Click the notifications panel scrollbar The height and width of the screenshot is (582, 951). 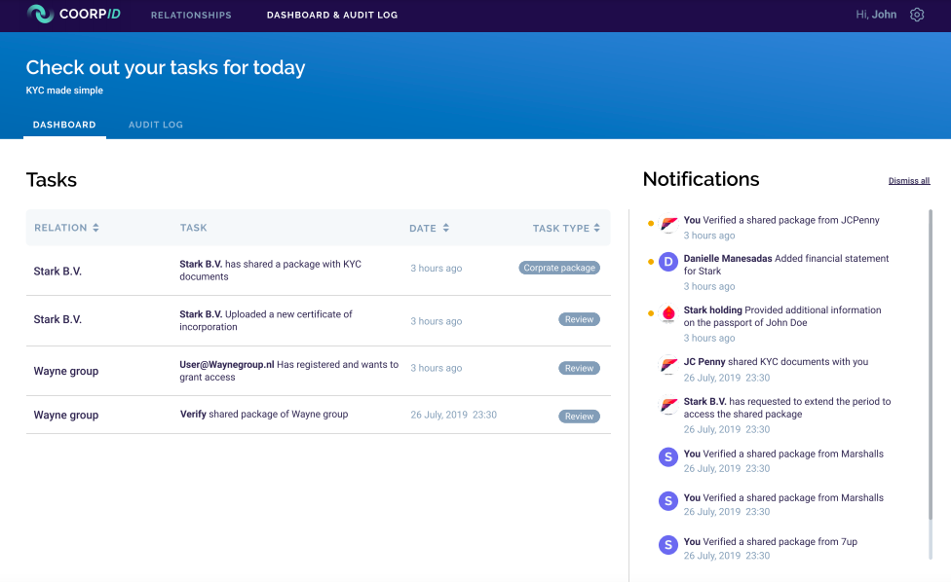point(931,365)
